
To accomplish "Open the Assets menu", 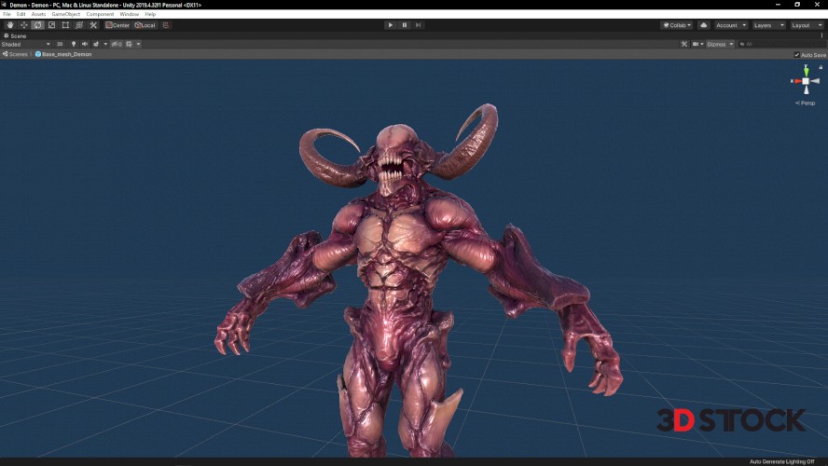I will 38,14.
